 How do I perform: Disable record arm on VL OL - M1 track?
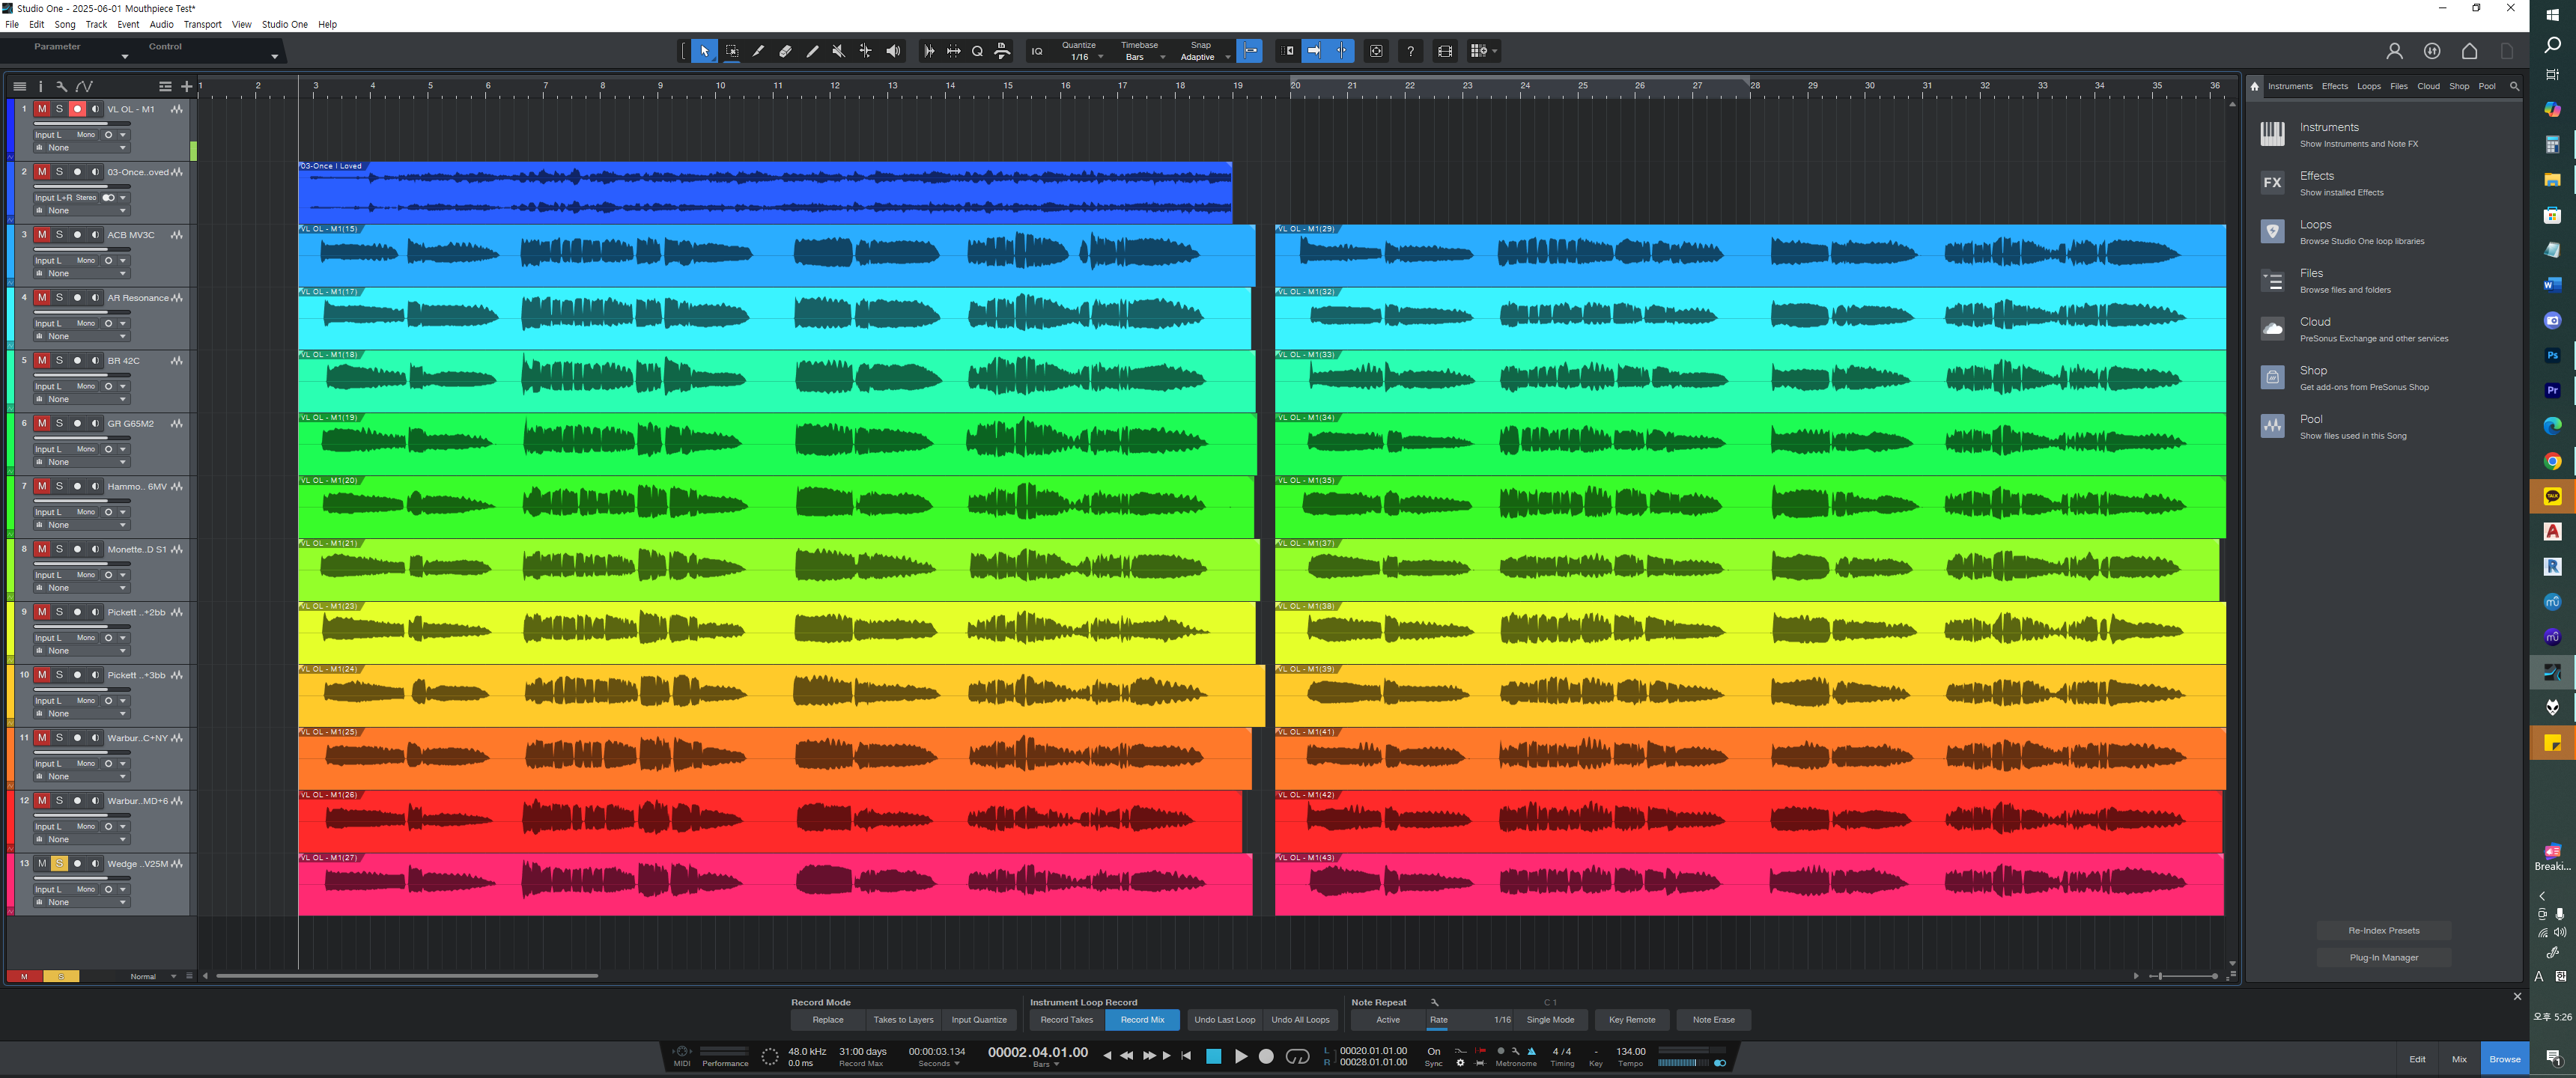click(77, 109)
